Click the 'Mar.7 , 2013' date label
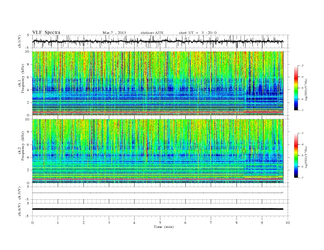 [x=114, y=33]
